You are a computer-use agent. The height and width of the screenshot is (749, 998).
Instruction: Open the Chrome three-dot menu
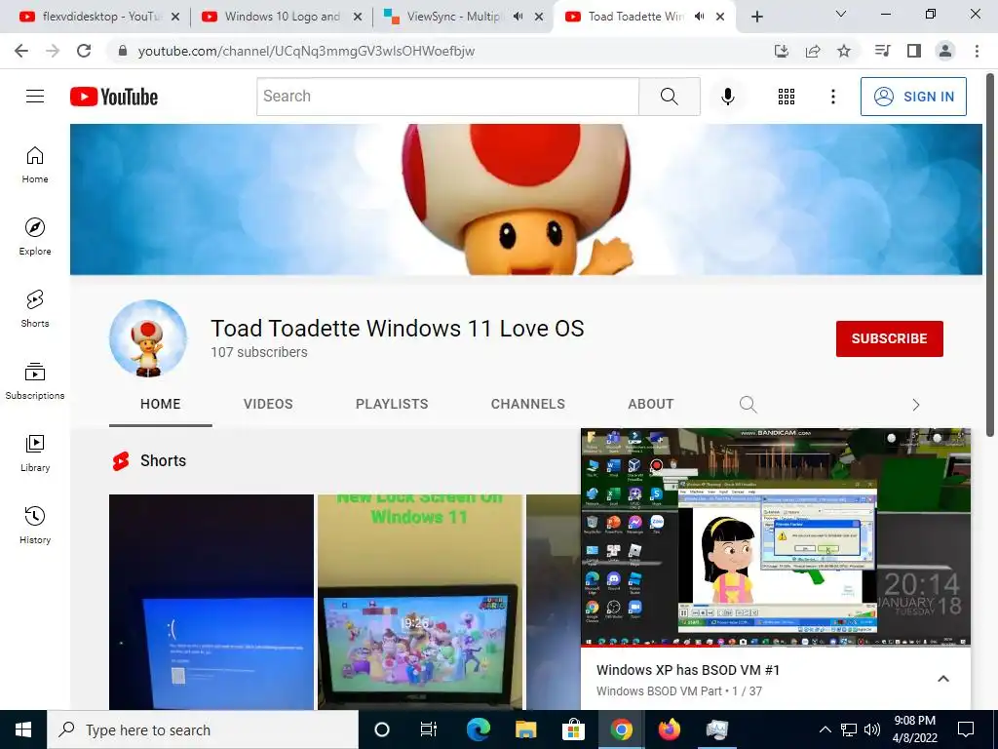pyautogui.click(x=977, y=51)
